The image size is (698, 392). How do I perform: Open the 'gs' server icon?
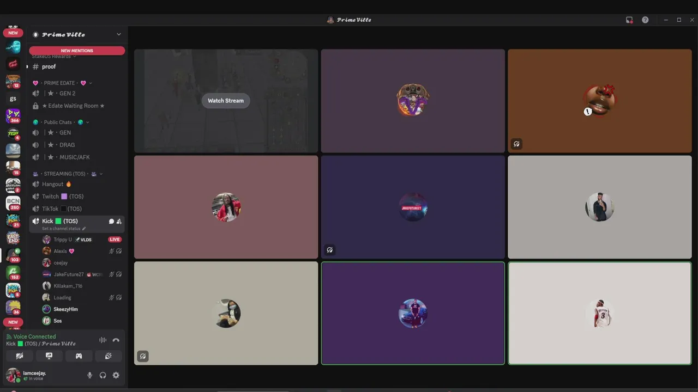pos(13,99)
